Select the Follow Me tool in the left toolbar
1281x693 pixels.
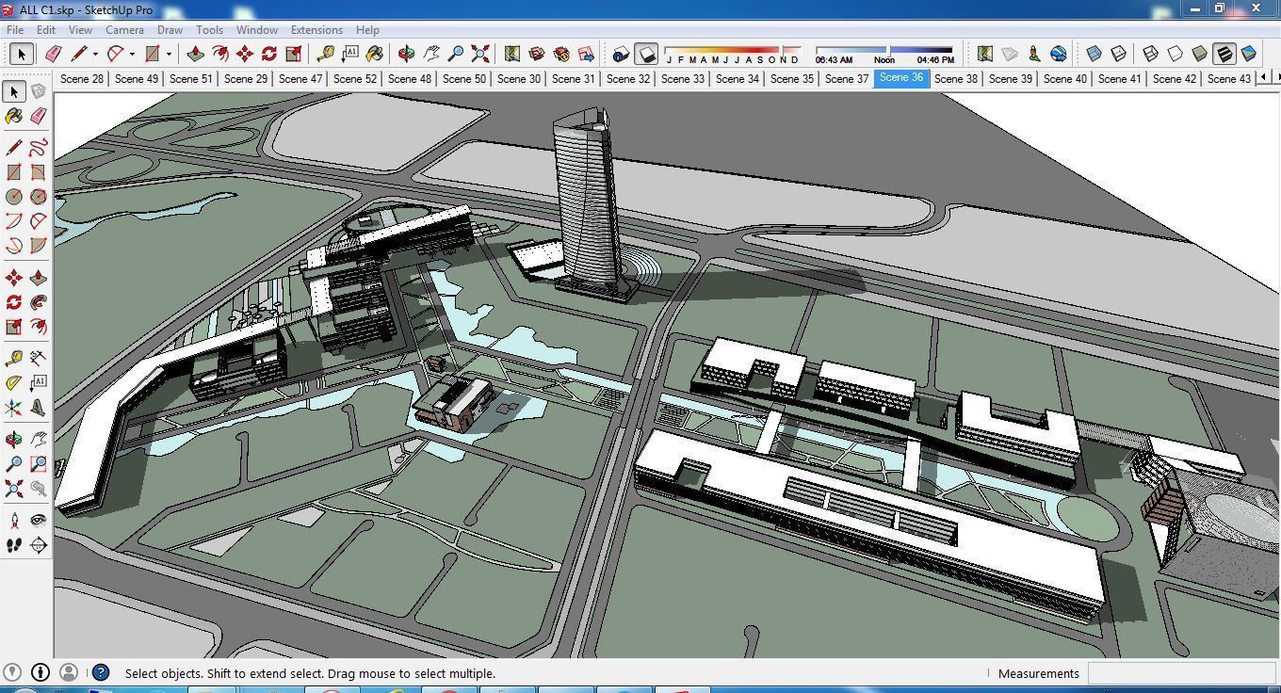point(38,302)
